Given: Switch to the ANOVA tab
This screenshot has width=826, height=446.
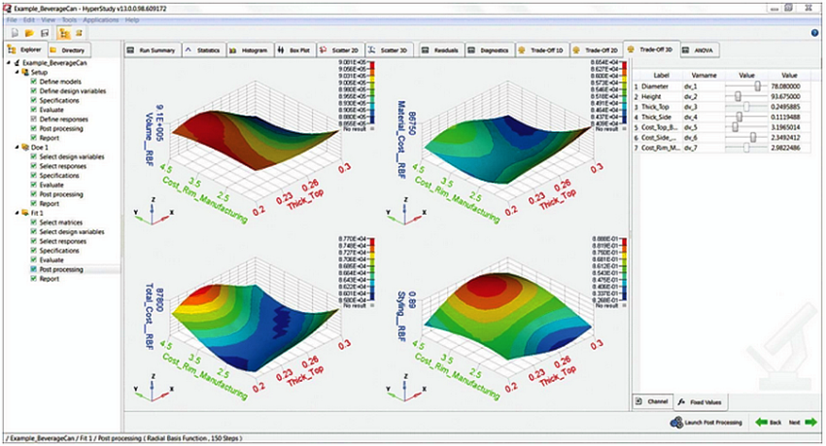Looking at the screenshot, I should click(x=703, y=49).
